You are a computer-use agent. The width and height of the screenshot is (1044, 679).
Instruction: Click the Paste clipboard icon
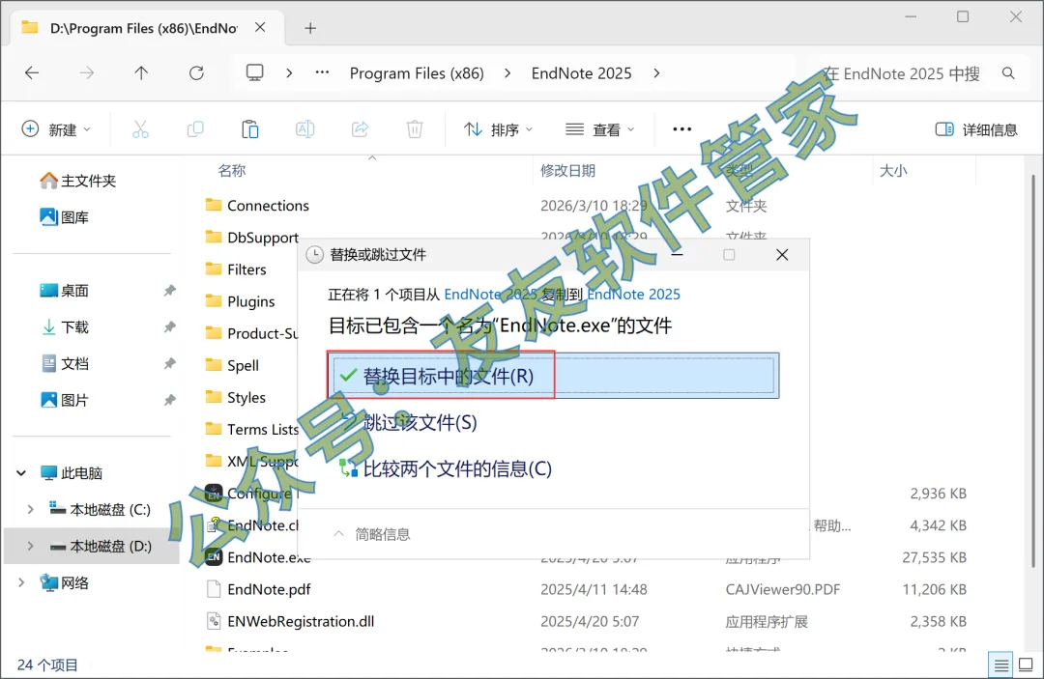[250, 129]
